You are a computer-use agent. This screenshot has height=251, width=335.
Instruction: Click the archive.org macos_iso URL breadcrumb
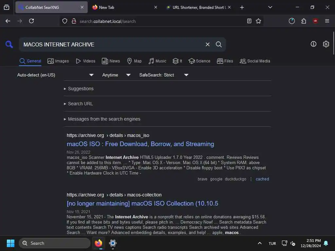point(108,135)
